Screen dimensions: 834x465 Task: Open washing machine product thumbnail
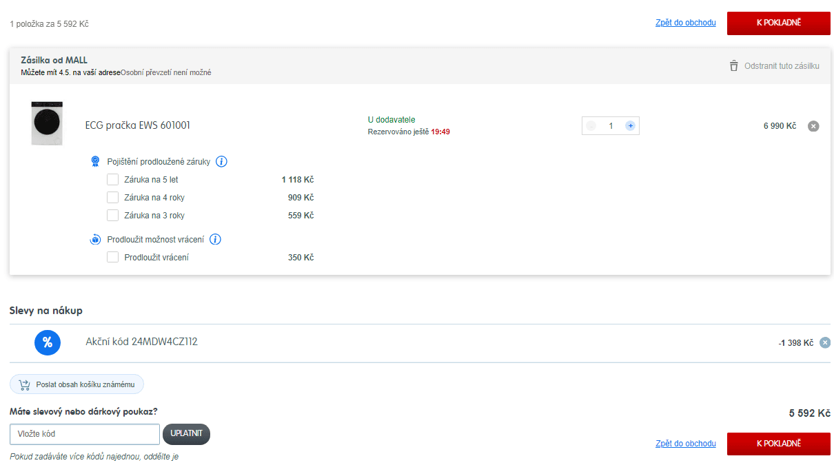pos(47,123)
